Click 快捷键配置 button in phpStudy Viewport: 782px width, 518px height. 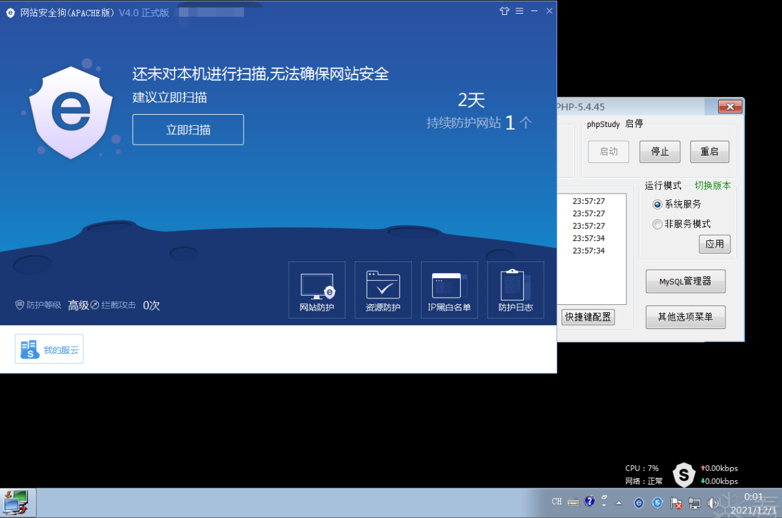coord(588,317)
